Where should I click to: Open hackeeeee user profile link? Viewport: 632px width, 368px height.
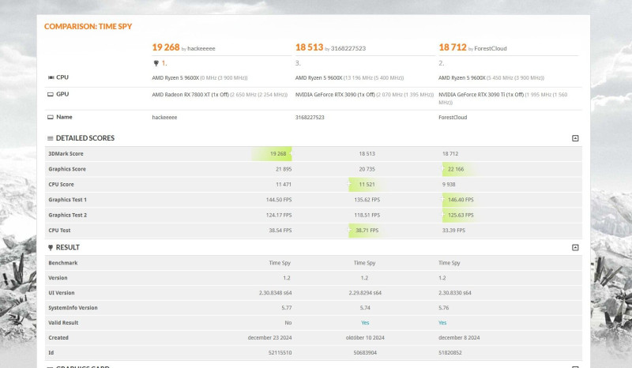click(x=201, y=48)
